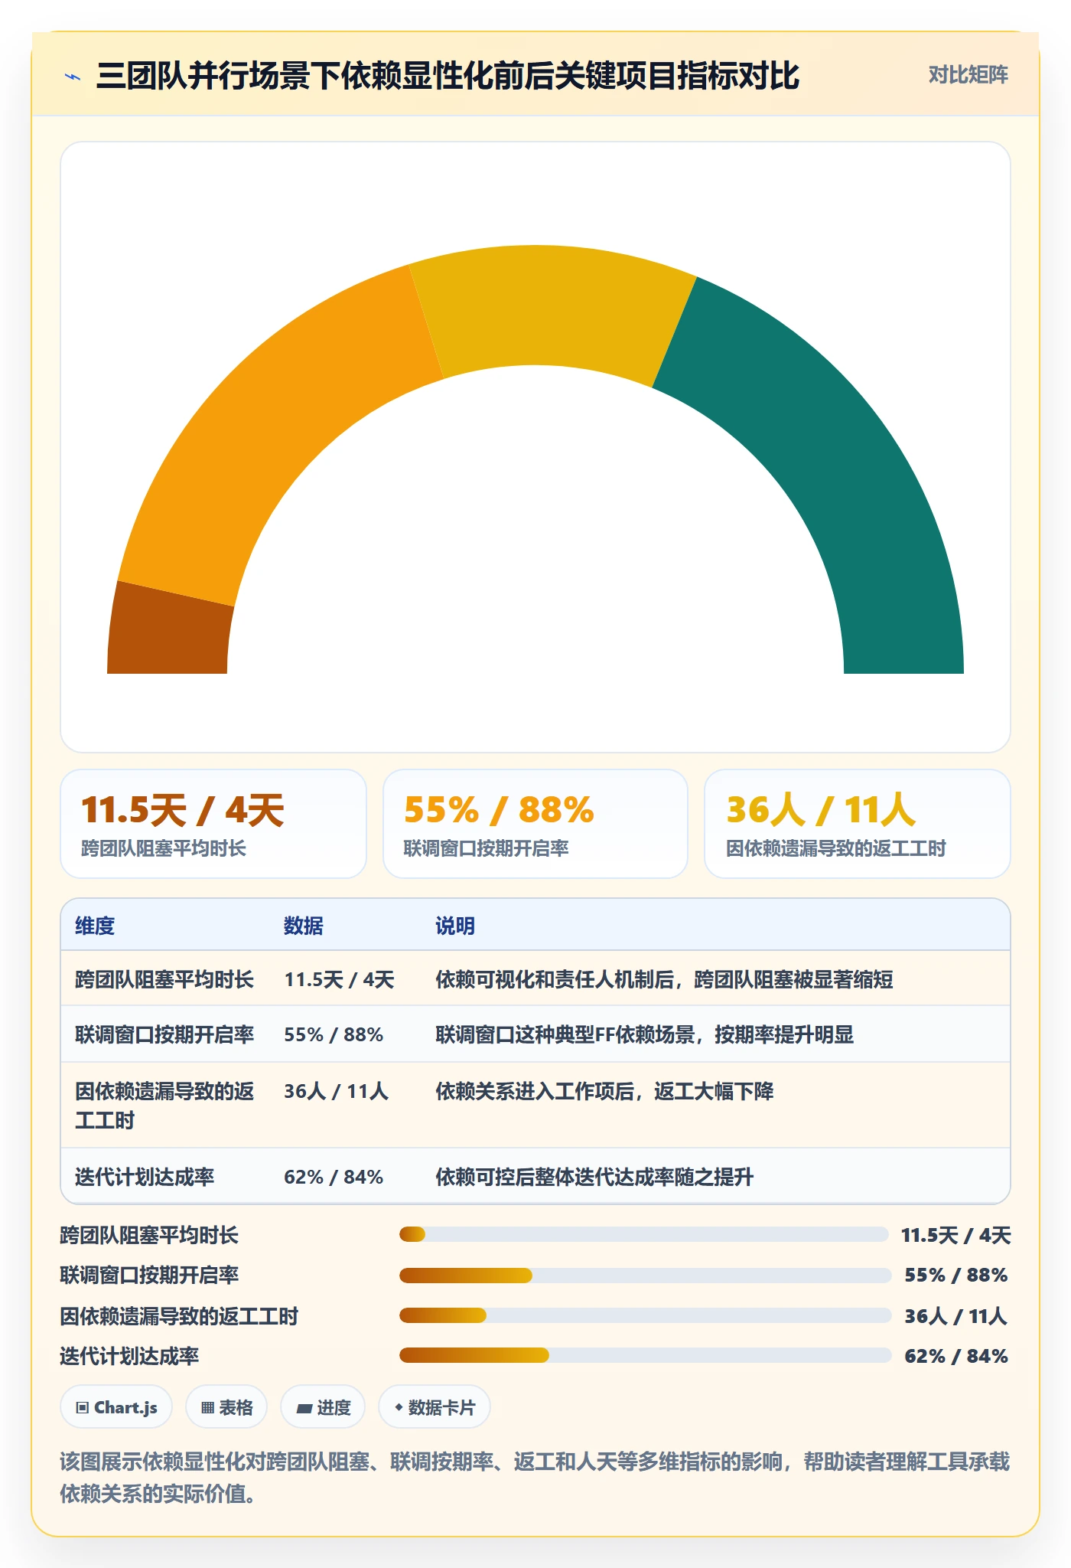Viewport: 1071px width, 1568px height.
Task: Click the 进度 tag chip
Action: coord(323,1407)
